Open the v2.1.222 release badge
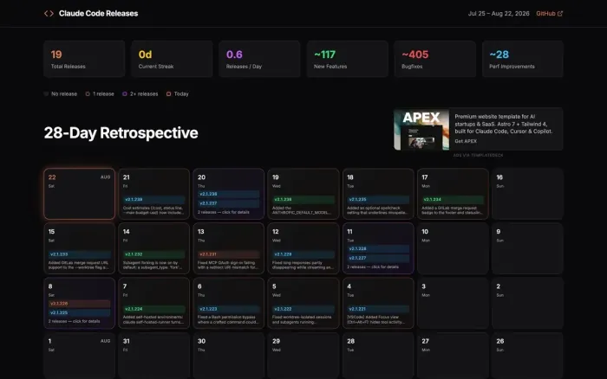 point(303,309)
